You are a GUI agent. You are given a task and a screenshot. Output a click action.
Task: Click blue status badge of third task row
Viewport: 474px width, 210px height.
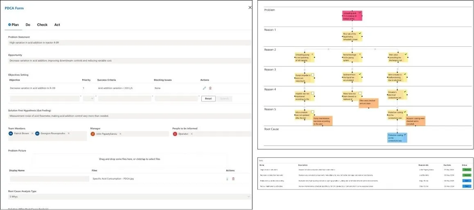(467, 181)
